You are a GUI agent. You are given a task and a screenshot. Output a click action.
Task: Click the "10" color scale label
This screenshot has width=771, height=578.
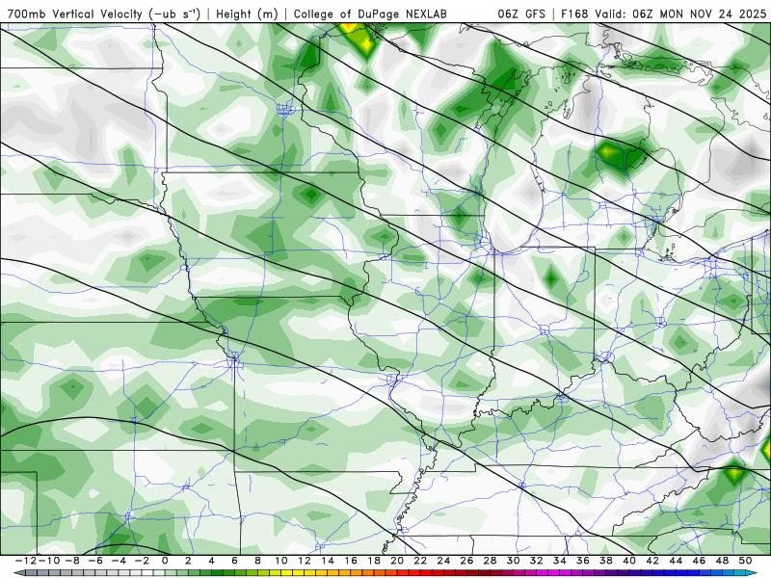281,561
